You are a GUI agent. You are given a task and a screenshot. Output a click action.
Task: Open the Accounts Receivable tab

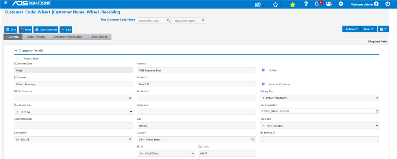coord(67,37)
